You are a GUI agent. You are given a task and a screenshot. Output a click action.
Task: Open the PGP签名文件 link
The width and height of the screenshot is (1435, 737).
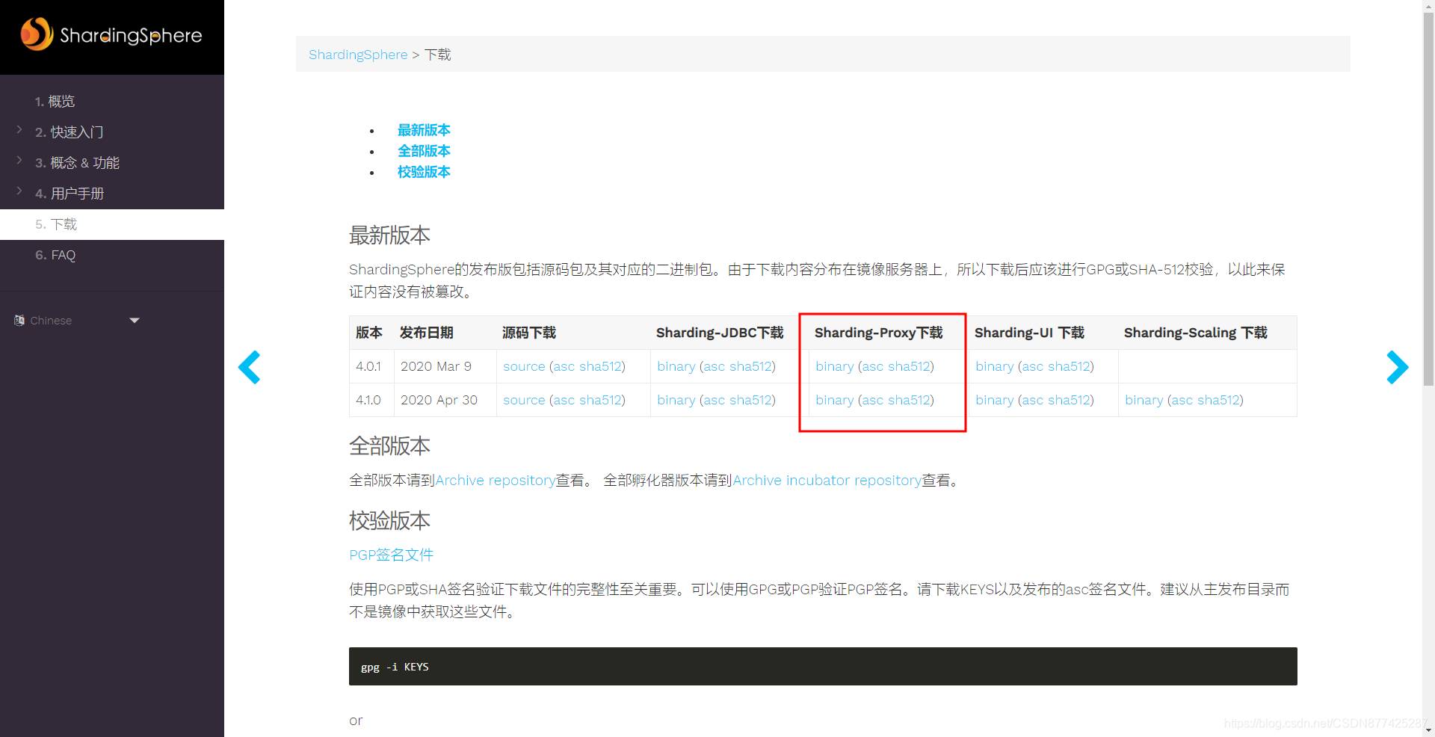(x=391, y=555)
